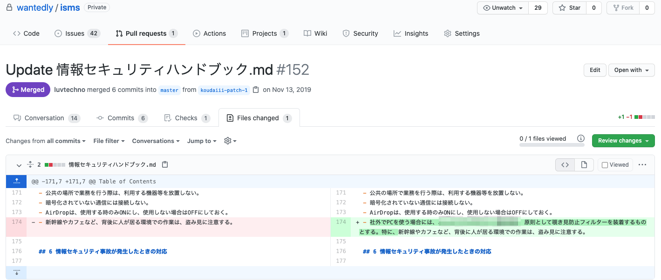Click the files viewed info icon

click(x=581, y=138)
